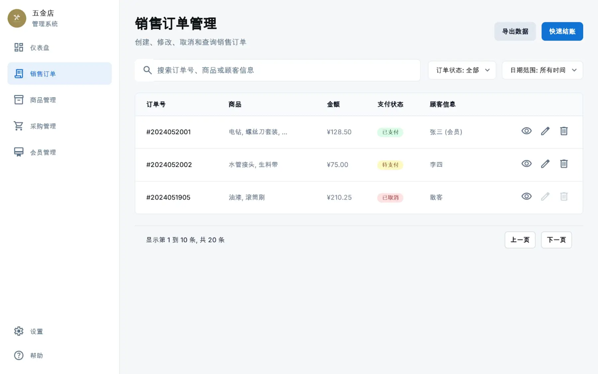Edit order #2024052001 with the pencil icon
598x374 pixels.
545,131
